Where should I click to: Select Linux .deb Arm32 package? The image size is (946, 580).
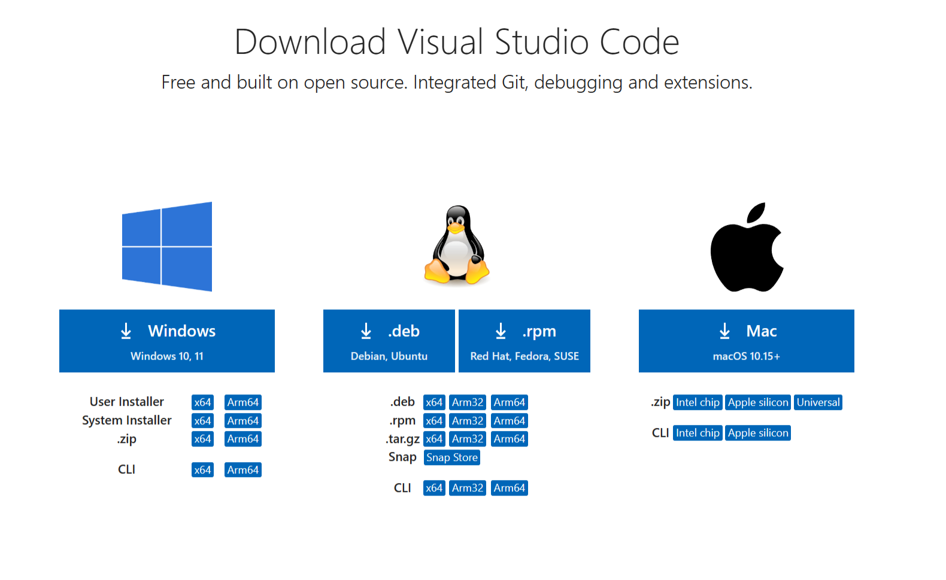tap(468, 402)
